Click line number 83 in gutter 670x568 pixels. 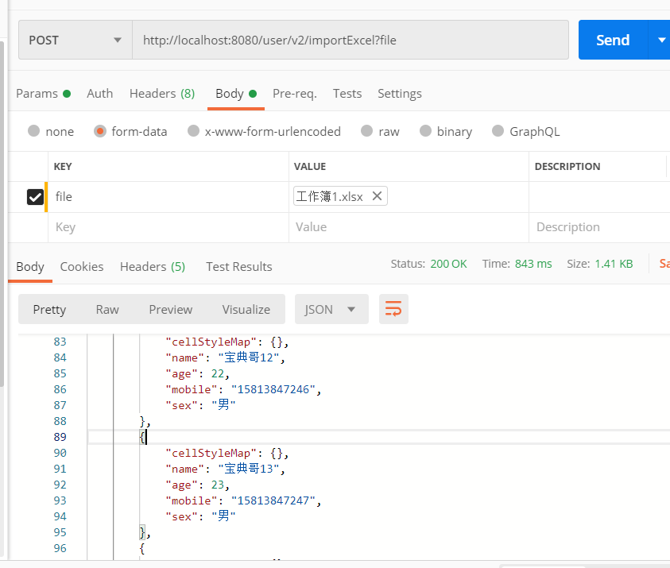coord(60,342)
